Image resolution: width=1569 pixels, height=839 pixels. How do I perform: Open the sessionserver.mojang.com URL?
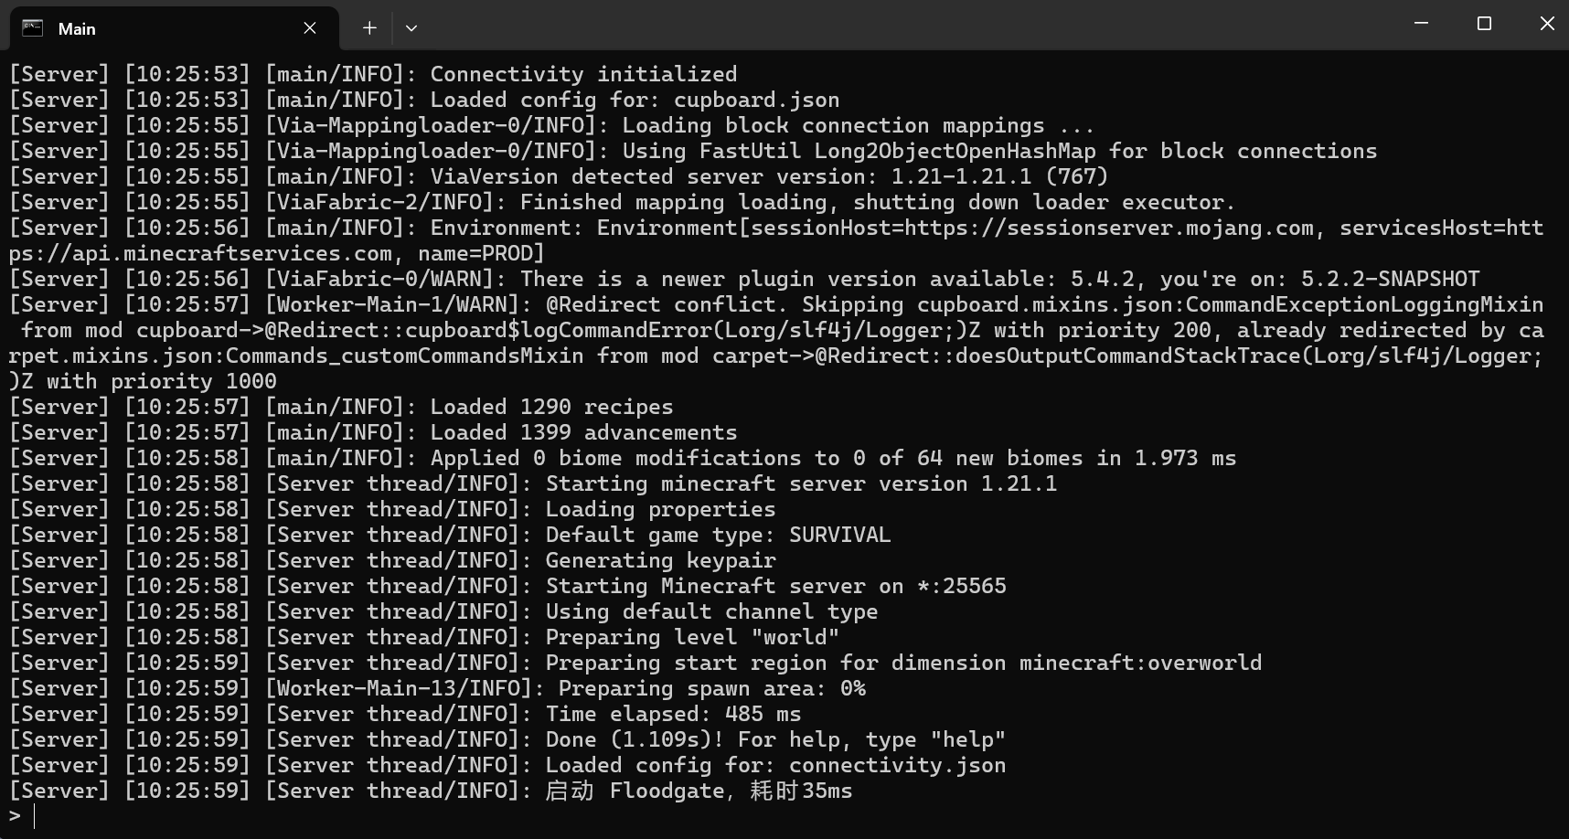(1108, 228)
